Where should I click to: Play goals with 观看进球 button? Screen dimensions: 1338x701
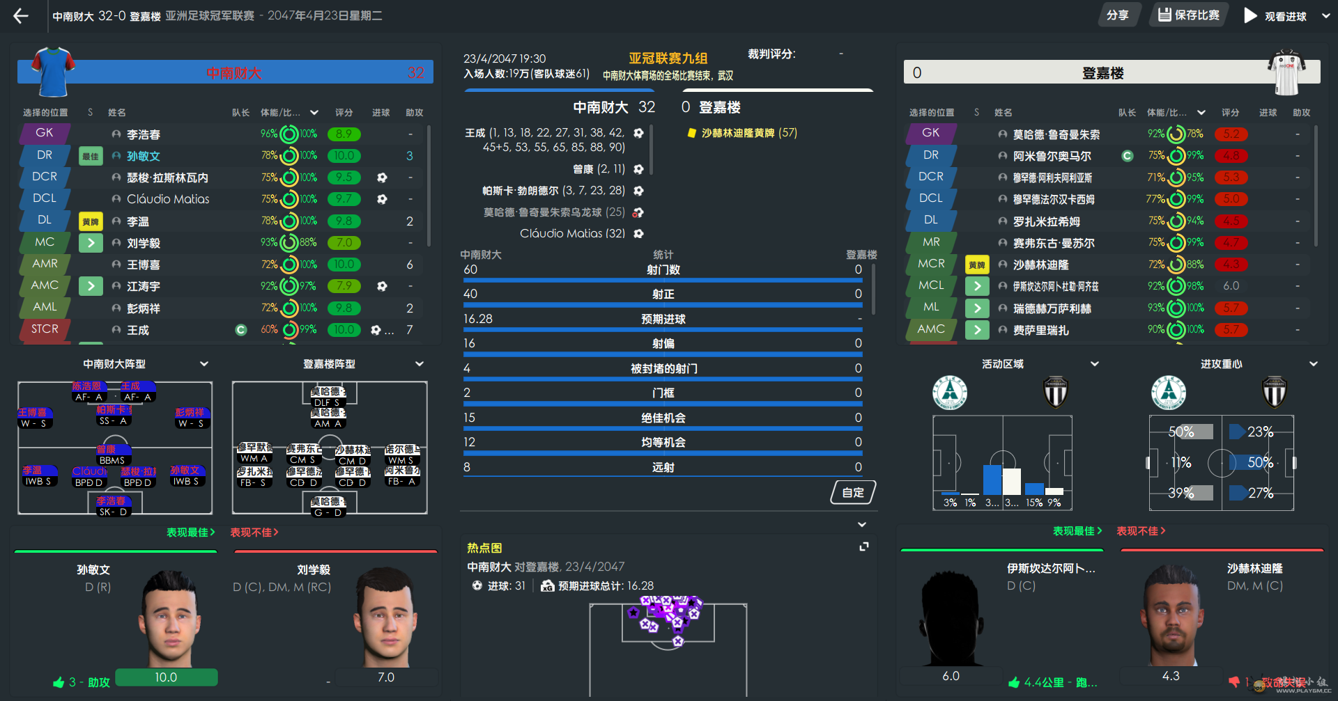click(1275, 15)
